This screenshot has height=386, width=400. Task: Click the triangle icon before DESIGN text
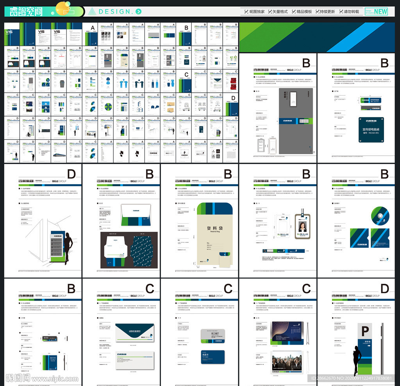92,11
